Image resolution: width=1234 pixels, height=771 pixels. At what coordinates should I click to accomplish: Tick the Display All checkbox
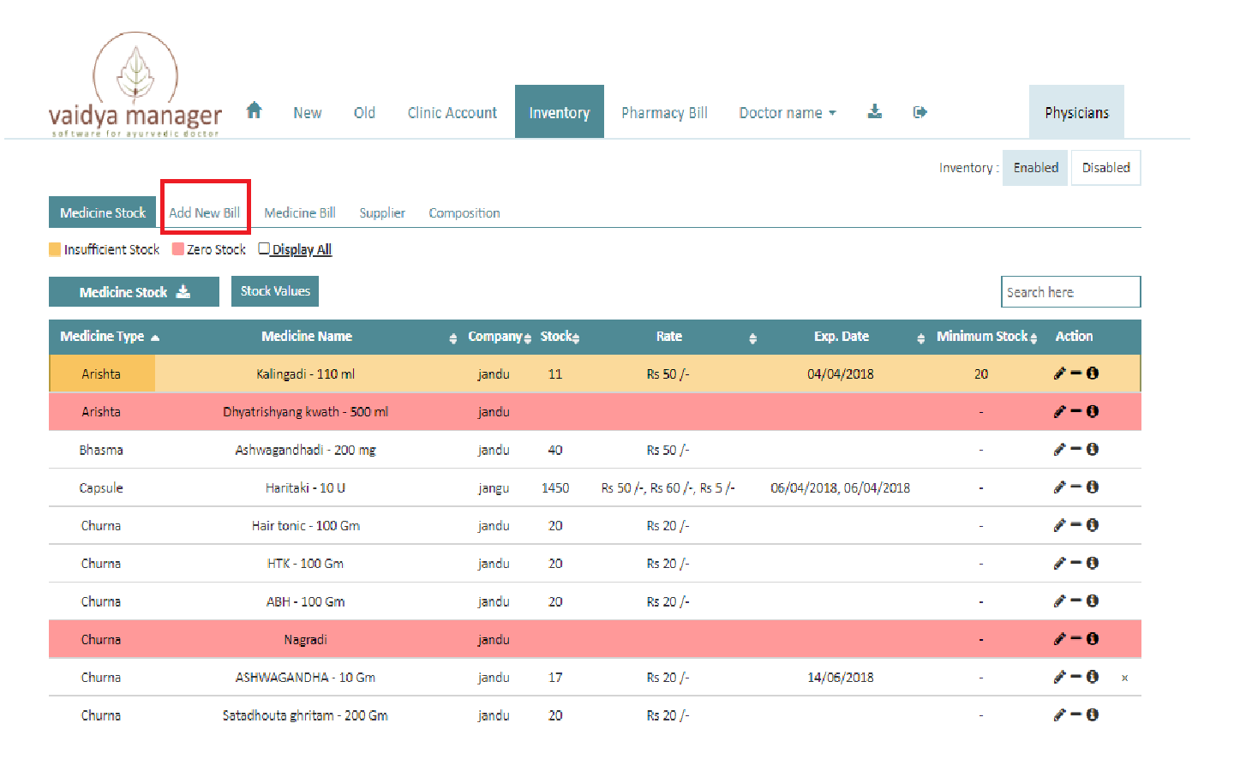264,248
